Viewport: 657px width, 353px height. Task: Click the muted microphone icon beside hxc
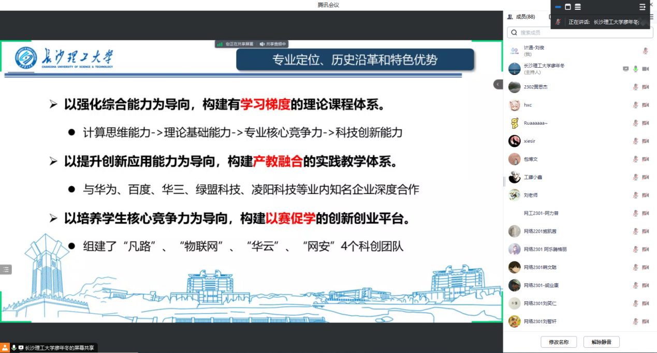pyautogui.click(x=635, y=105)
